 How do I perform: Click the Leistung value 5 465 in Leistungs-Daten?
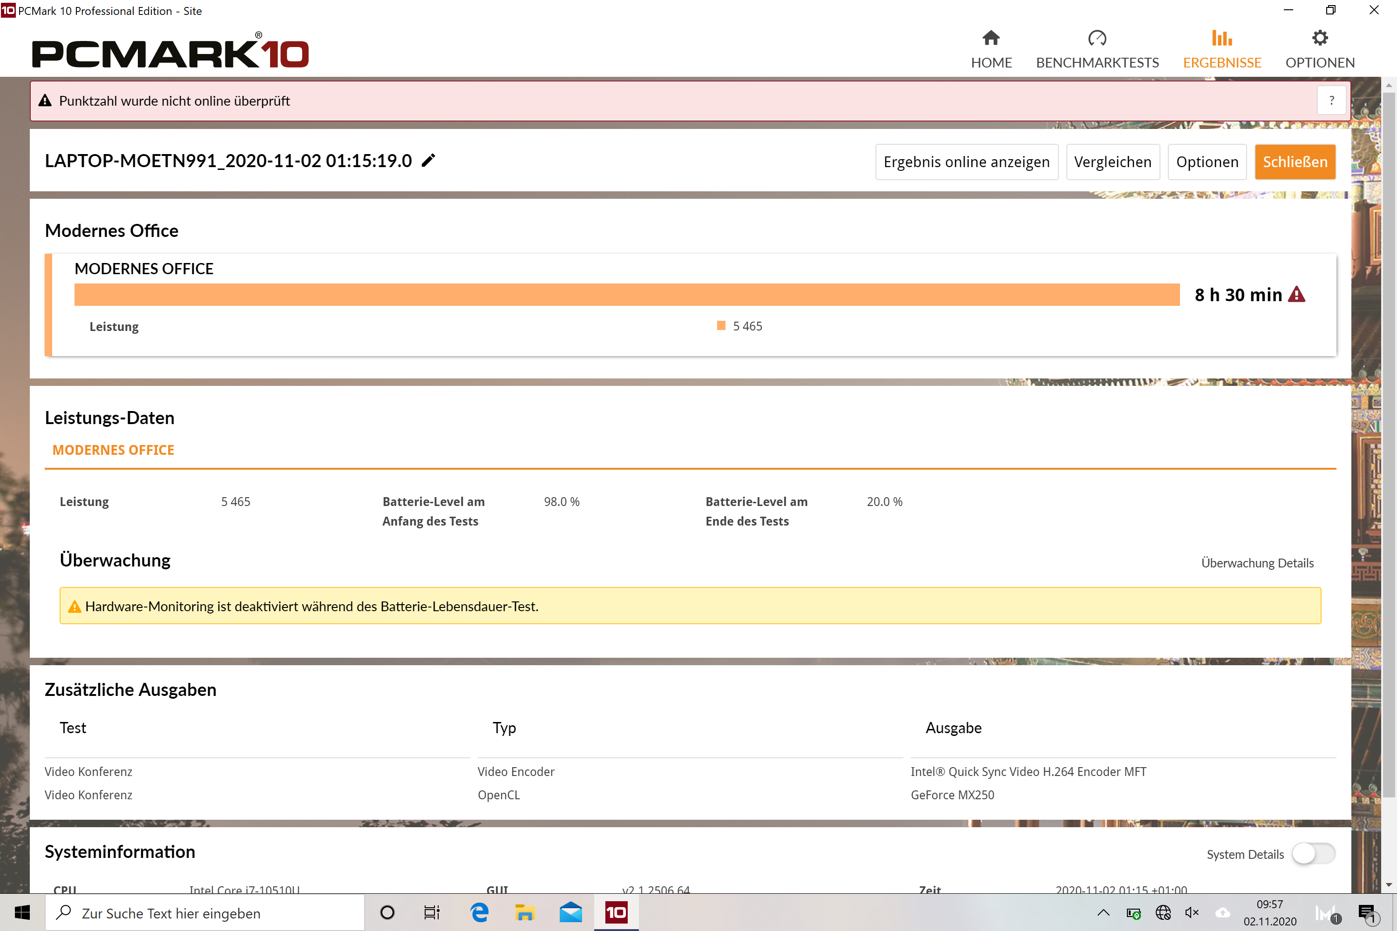(x=236, y=502)
